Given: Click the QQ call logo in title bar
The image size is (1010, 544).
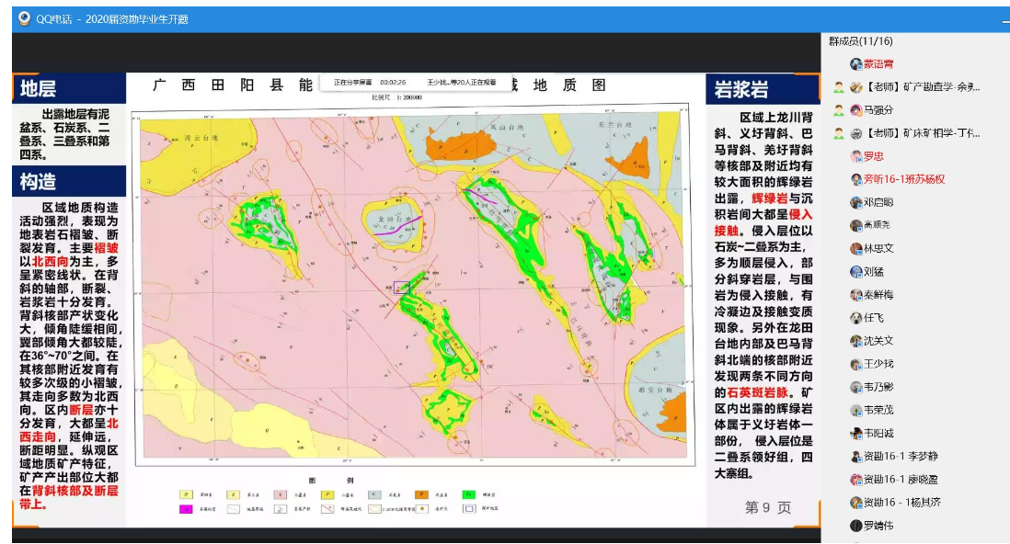Looking at the screenshot, I should 24,19.
